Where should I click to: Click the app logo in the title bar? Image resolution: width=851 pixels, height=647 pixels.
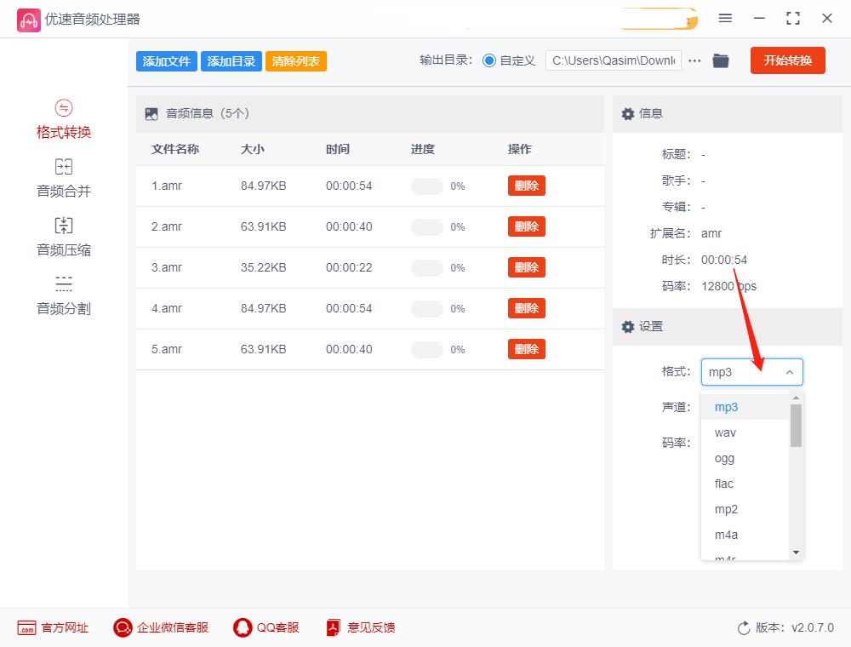pos(29,18)
